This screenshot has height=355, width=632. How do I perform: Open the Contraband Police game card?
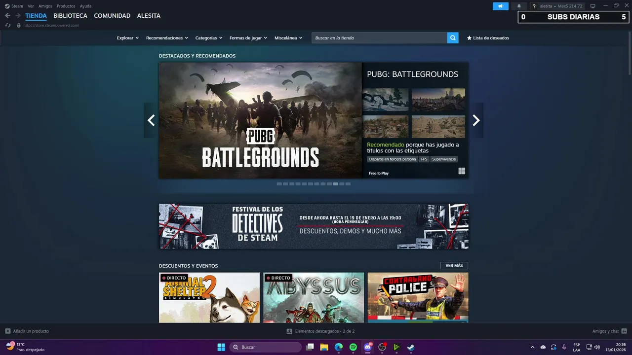click(418, 298)
